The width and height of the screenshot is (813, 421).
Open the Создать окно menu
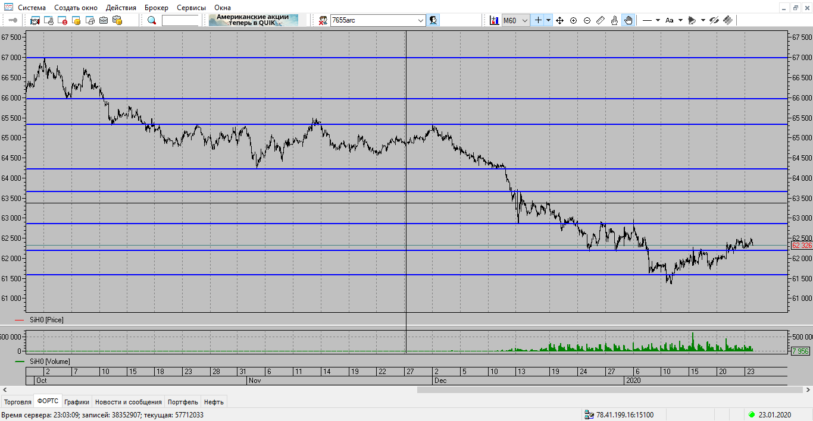coord(76,8)
